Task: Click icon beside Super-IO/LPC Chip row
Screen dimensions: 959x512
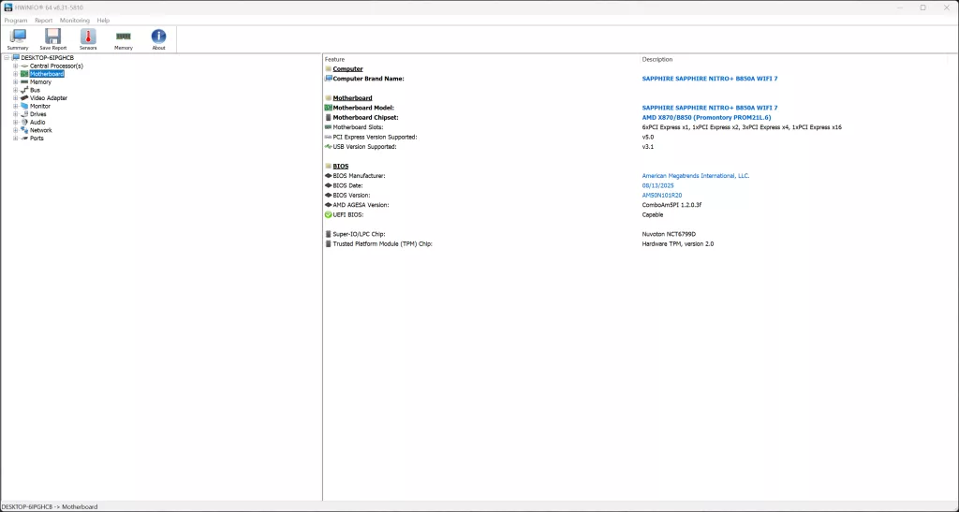Action: [329, 234]
